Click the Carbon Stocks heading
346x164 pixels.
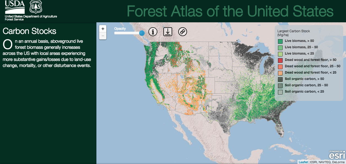(29, 31)
